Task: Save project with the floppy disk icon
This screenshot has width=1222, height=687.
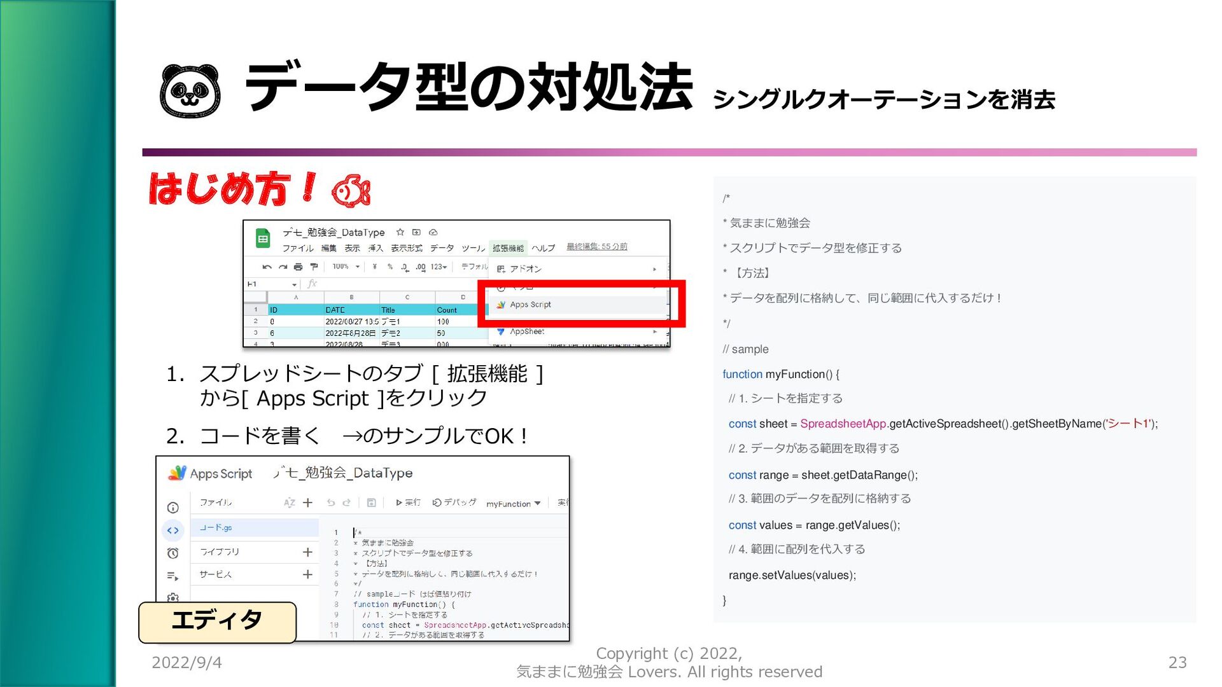Action: [x=372, y=503]
